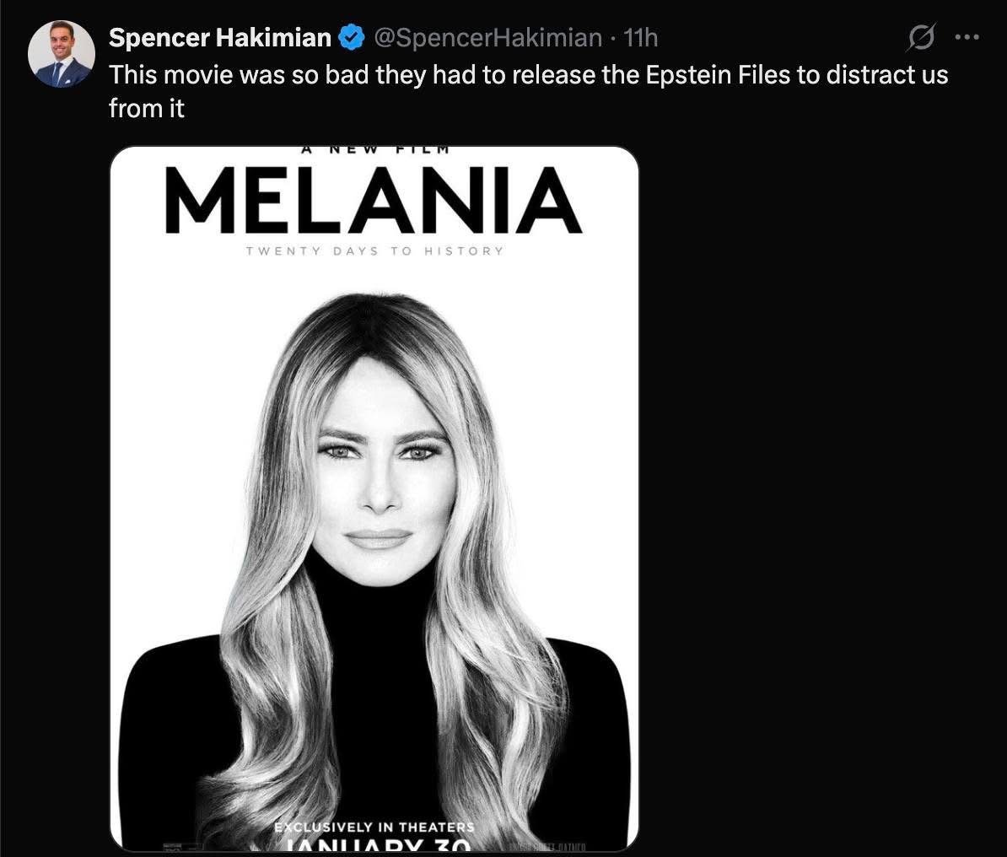The height and width of the screenshot is (857, 1007).
Task: Open the @SpencerHakimian handle link
Action: pos(487,38)
